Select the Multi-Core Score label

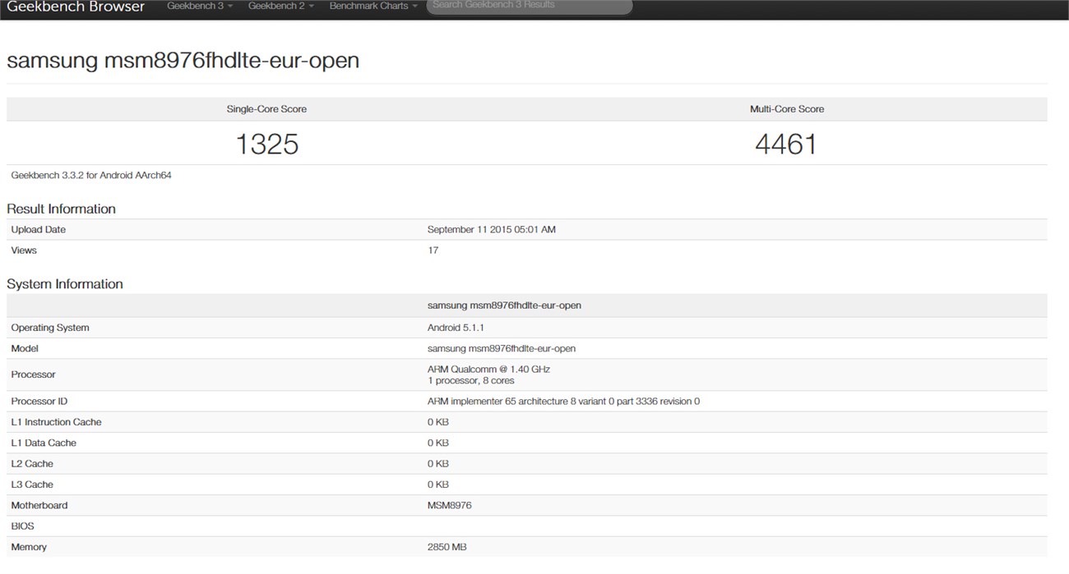coord(787,109)
